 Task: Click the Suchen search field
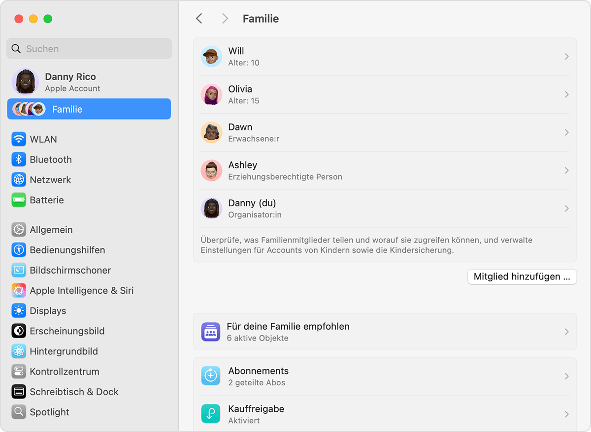tap(89, 49)
